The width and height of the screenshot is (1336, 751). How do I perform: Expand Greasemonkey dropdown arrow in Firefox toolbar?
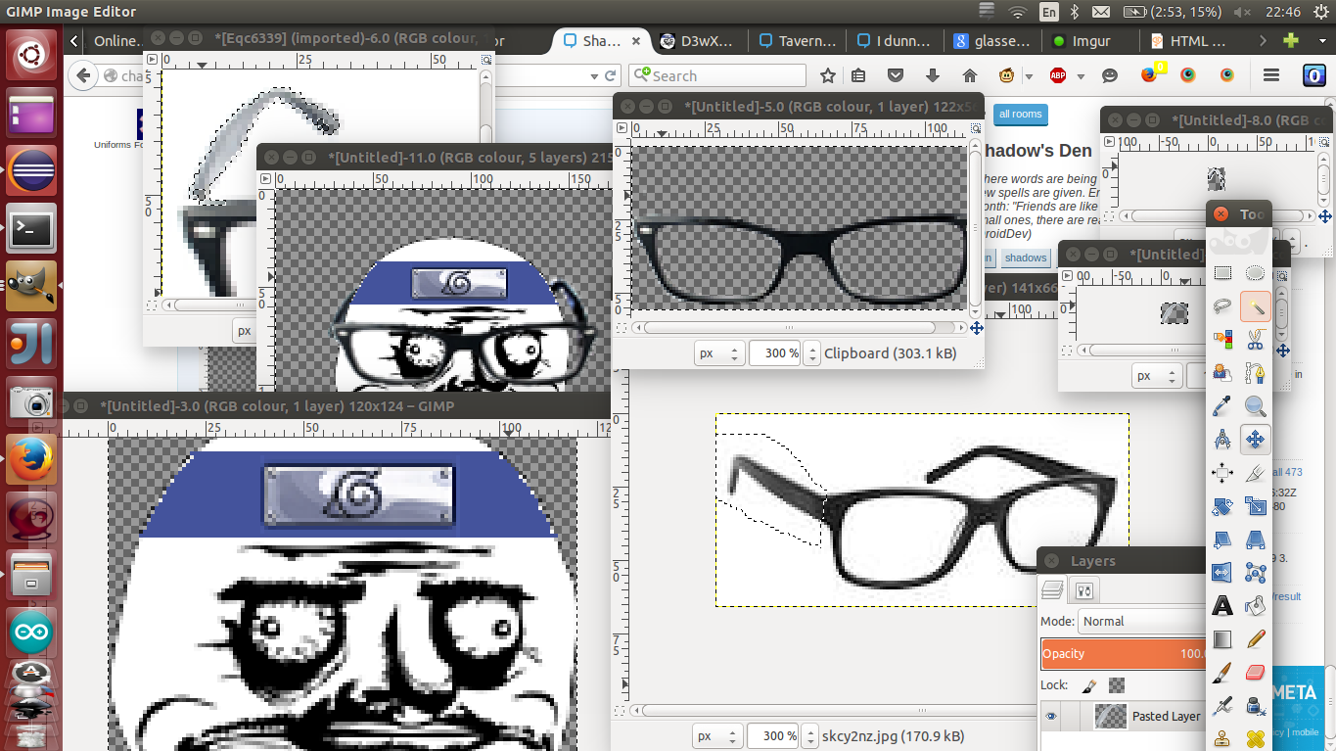pos(1030,76)
